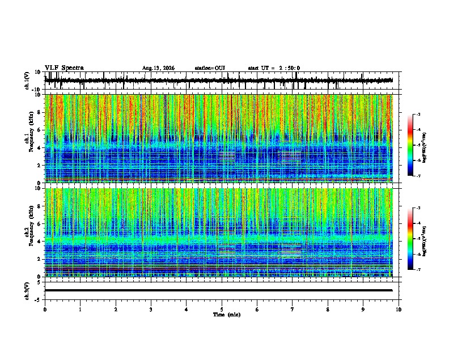Click the ch.2 spectrogram color scale bar
449x347 pixels.
pos(410,239)
